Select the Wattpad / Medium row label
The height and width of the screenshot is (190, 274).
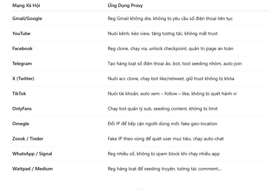(32, 169)
